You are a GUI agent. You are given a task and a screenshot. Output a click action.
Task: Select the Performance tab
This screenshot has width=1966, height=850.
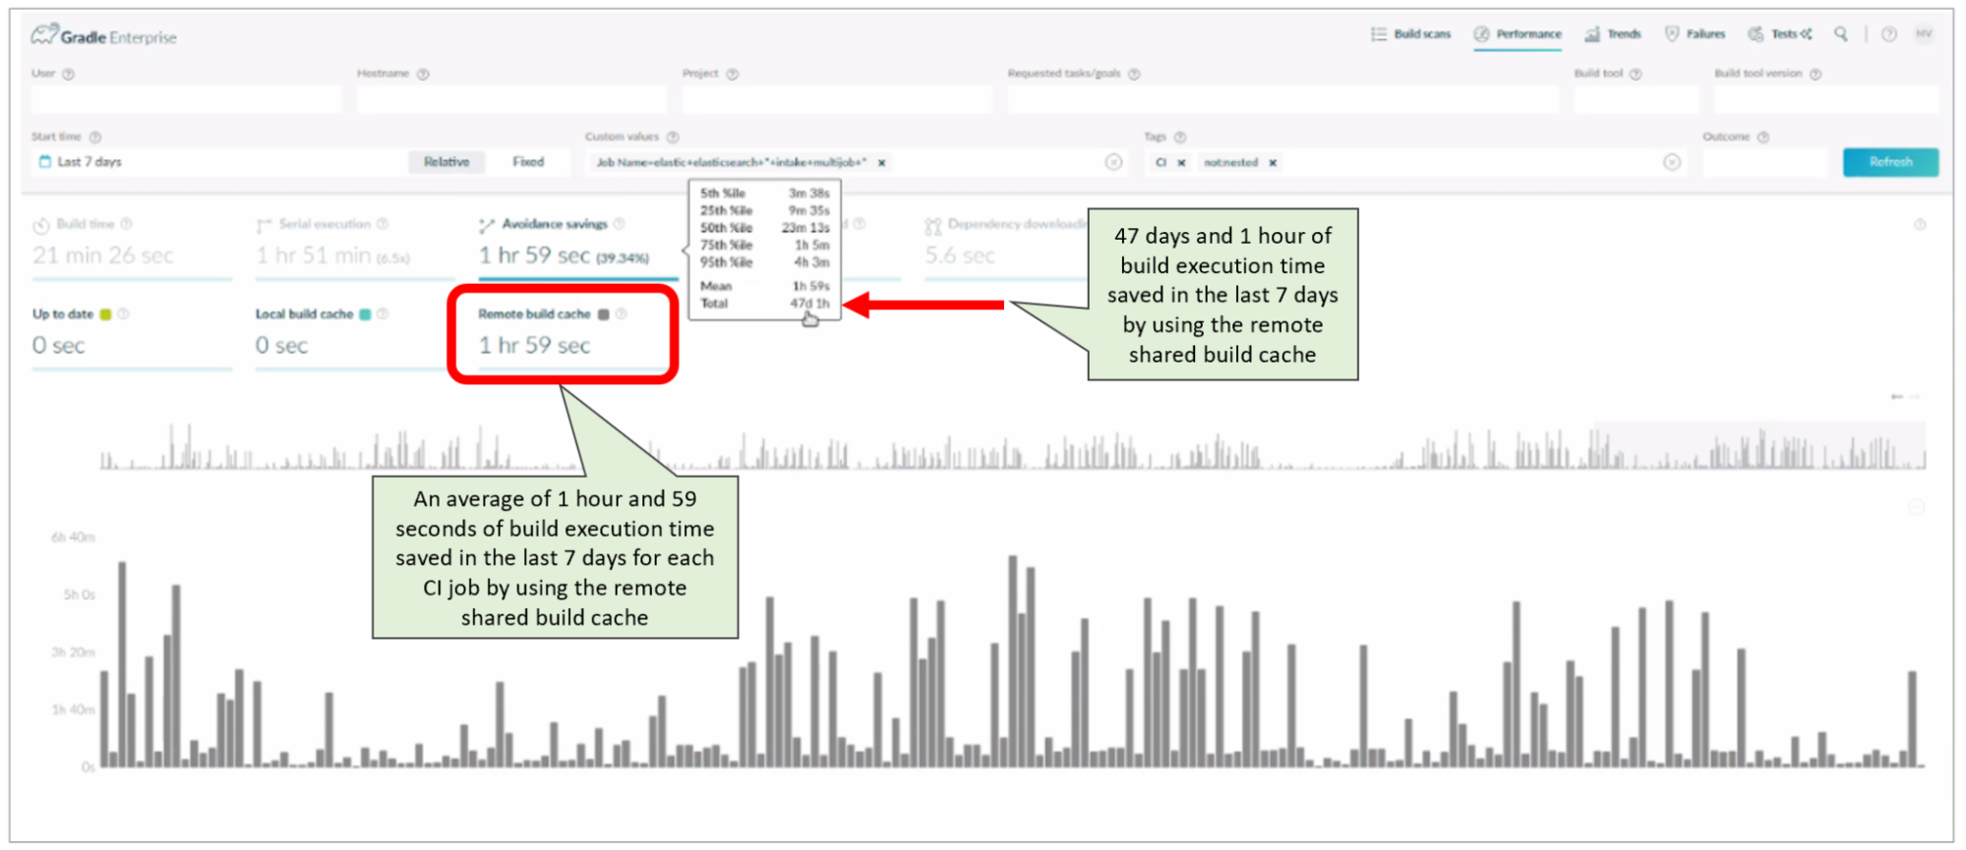[1518, 34]
